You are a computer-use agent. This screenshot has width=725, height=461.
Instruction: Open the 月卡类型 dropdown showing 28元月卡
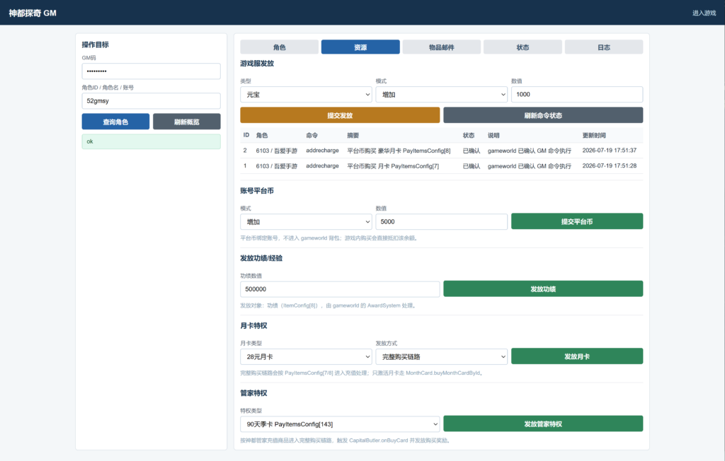[x=306, y=356]
